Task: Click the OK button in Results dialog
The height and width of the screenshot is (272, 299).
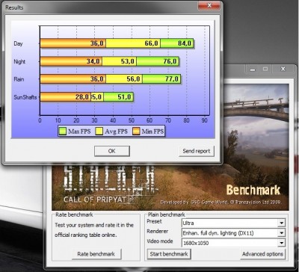Action: (112, 151)
